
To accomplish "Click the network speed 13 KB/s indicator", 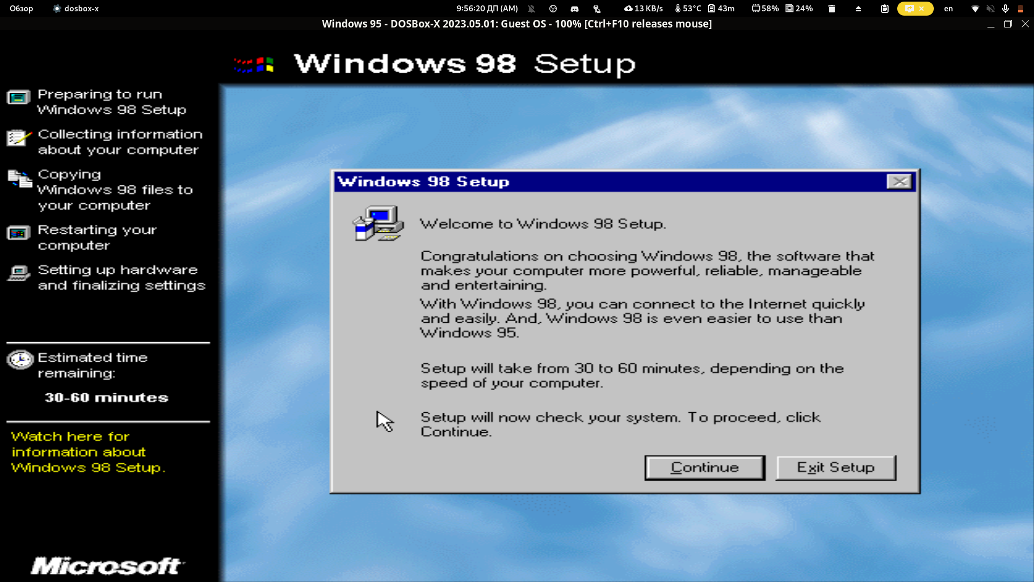I will tap(644, 9).
